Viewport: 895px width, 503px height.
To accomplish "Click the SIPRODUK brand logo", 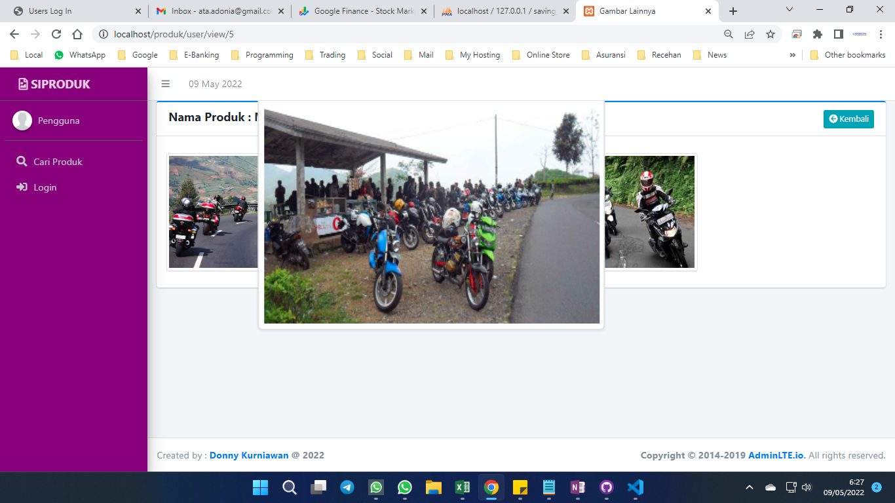I will tap(54, 84).
